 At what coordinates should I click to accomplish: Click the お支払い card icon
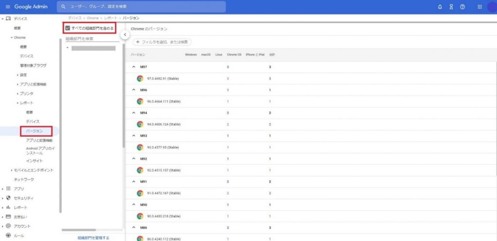click(8, 217)
